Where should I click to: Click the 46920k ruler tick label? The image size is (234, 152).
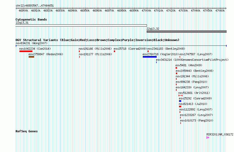coord(48,11)
